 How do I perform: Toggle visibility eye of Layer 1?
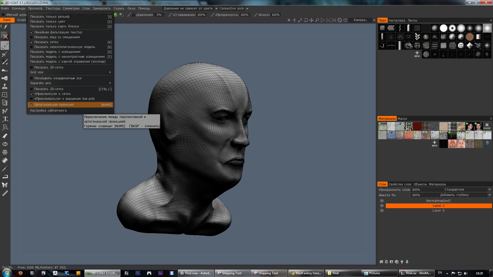(382, 206)
